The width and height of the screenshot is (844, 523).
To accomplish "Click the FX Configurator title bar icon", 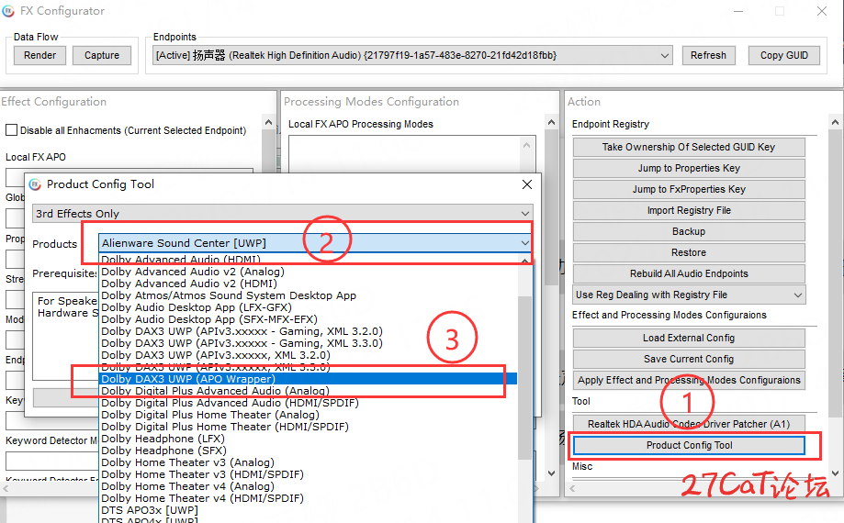I will coord(9,11).
